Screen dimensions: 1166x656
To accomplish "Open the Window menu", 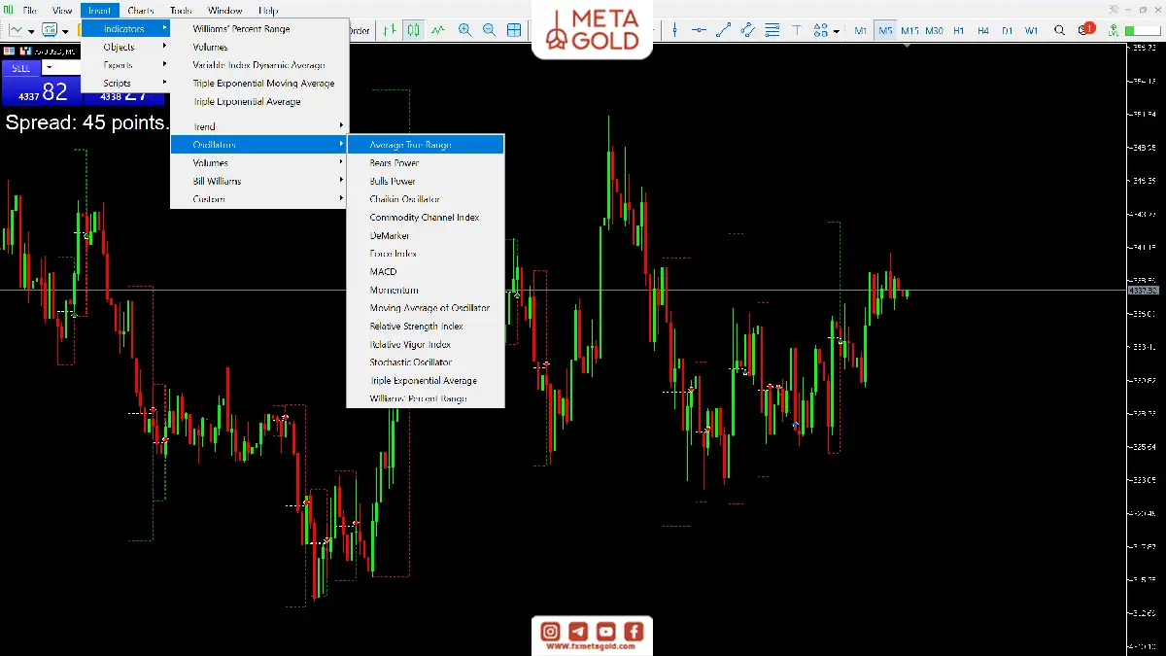I will tap(225, 10).
